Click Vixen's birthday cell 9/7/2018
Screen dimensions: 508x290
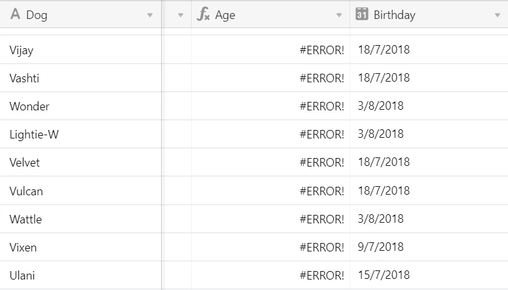click(x=380, y=247)
